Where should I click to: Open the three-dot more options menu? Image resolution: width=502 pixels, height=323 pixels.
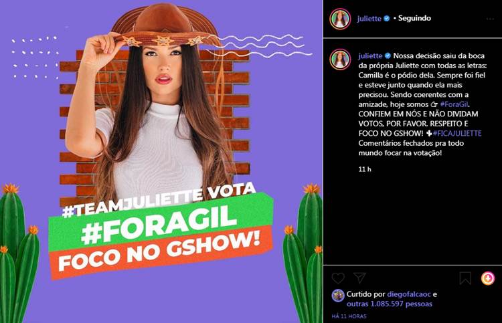pos(490,19)
